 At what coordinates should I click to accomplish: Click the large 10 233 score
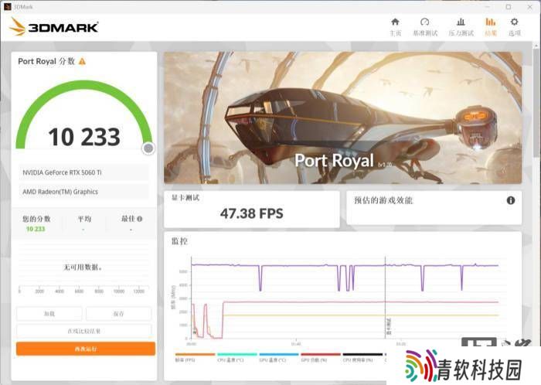click(x=84, y=137)
